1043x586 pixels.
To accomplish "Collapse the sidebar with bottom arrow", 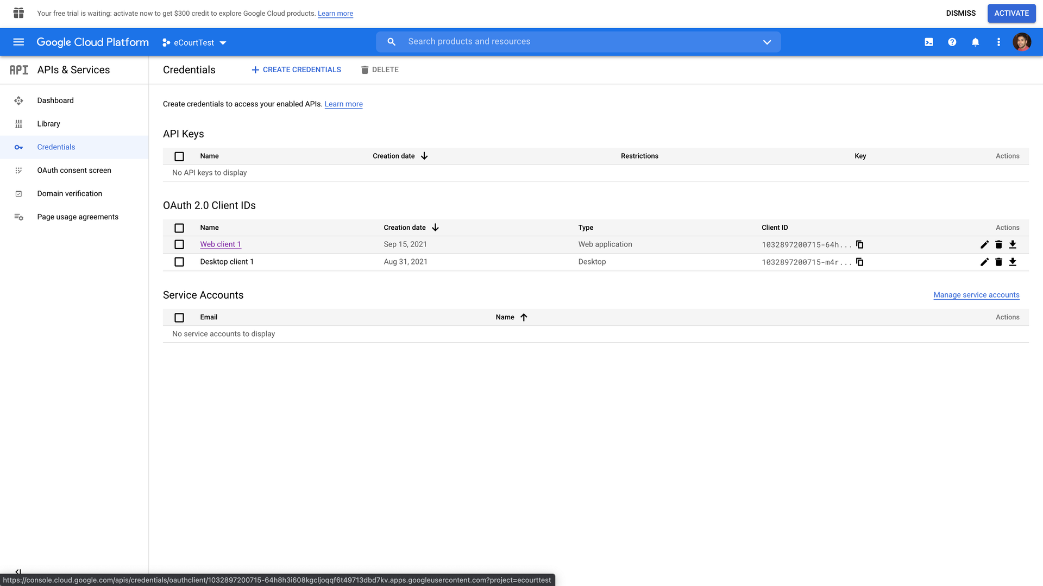I will tap(18, 572).
